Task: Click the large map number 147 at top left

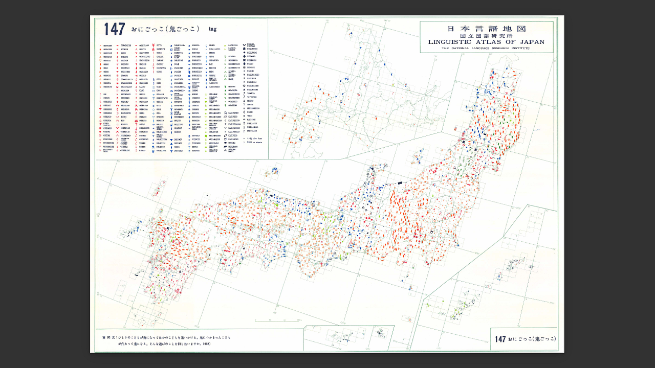Action: [x=115, y=29]
